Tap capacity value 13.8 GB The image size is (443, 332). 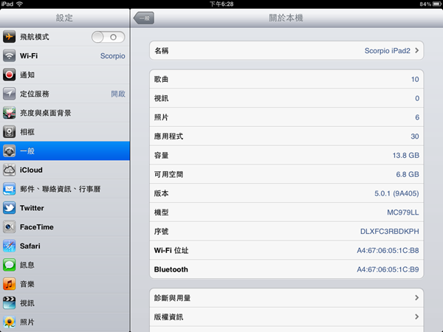click(x=405, y=155)
